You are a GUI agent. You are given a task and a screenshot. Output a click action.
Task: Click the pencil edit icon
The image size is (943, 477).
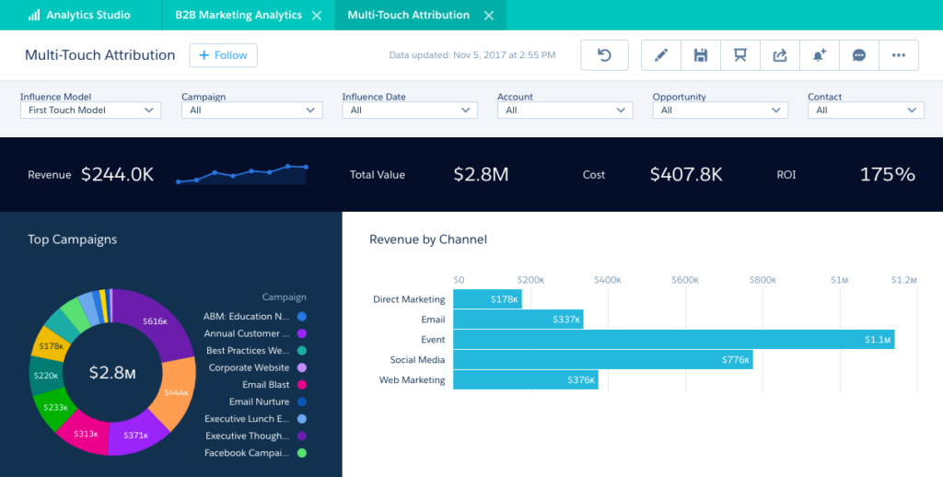(x=660, y=55)
